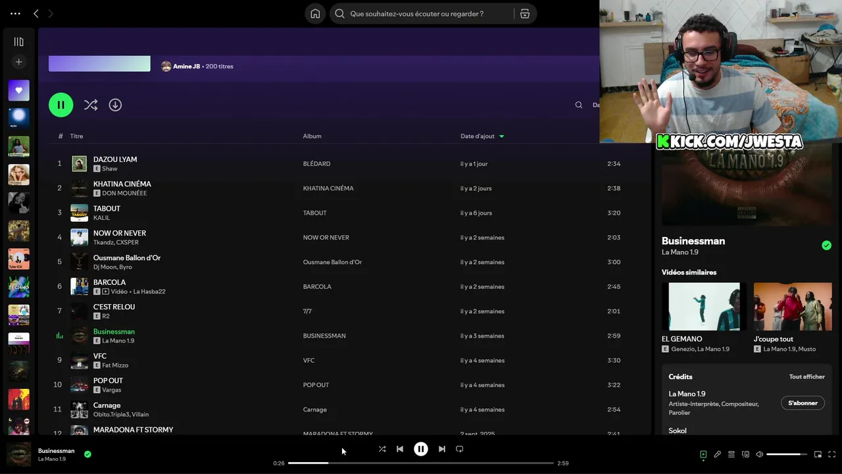This screenshot has width=842, height=474.
Task: Select the track DAZOU LYAM
Action: (115, 159)
